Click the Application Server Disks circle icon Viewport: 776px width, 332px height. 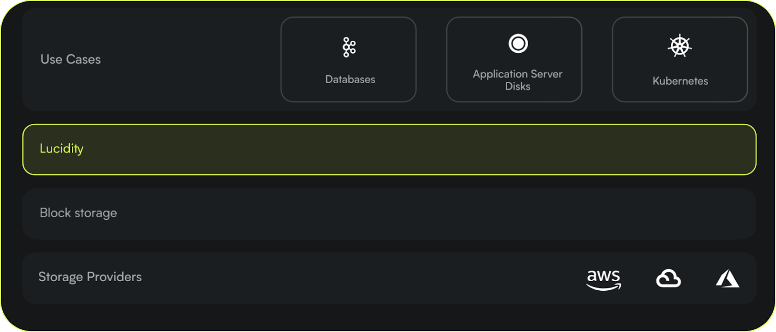[x=518, y=44]
